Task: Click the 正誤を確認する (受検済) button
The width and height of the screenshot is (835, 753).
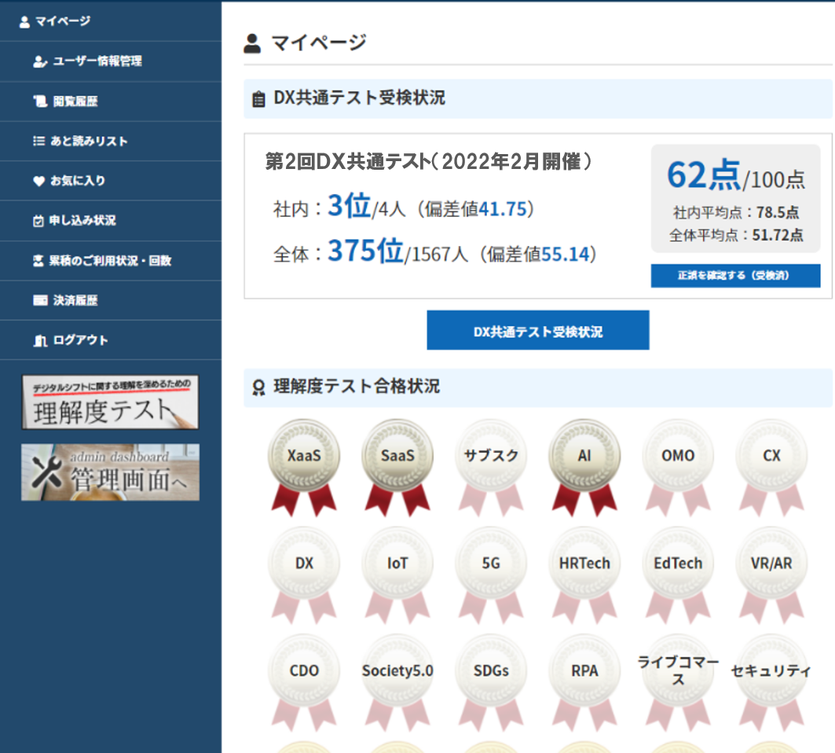Action: tap(735, 276)
